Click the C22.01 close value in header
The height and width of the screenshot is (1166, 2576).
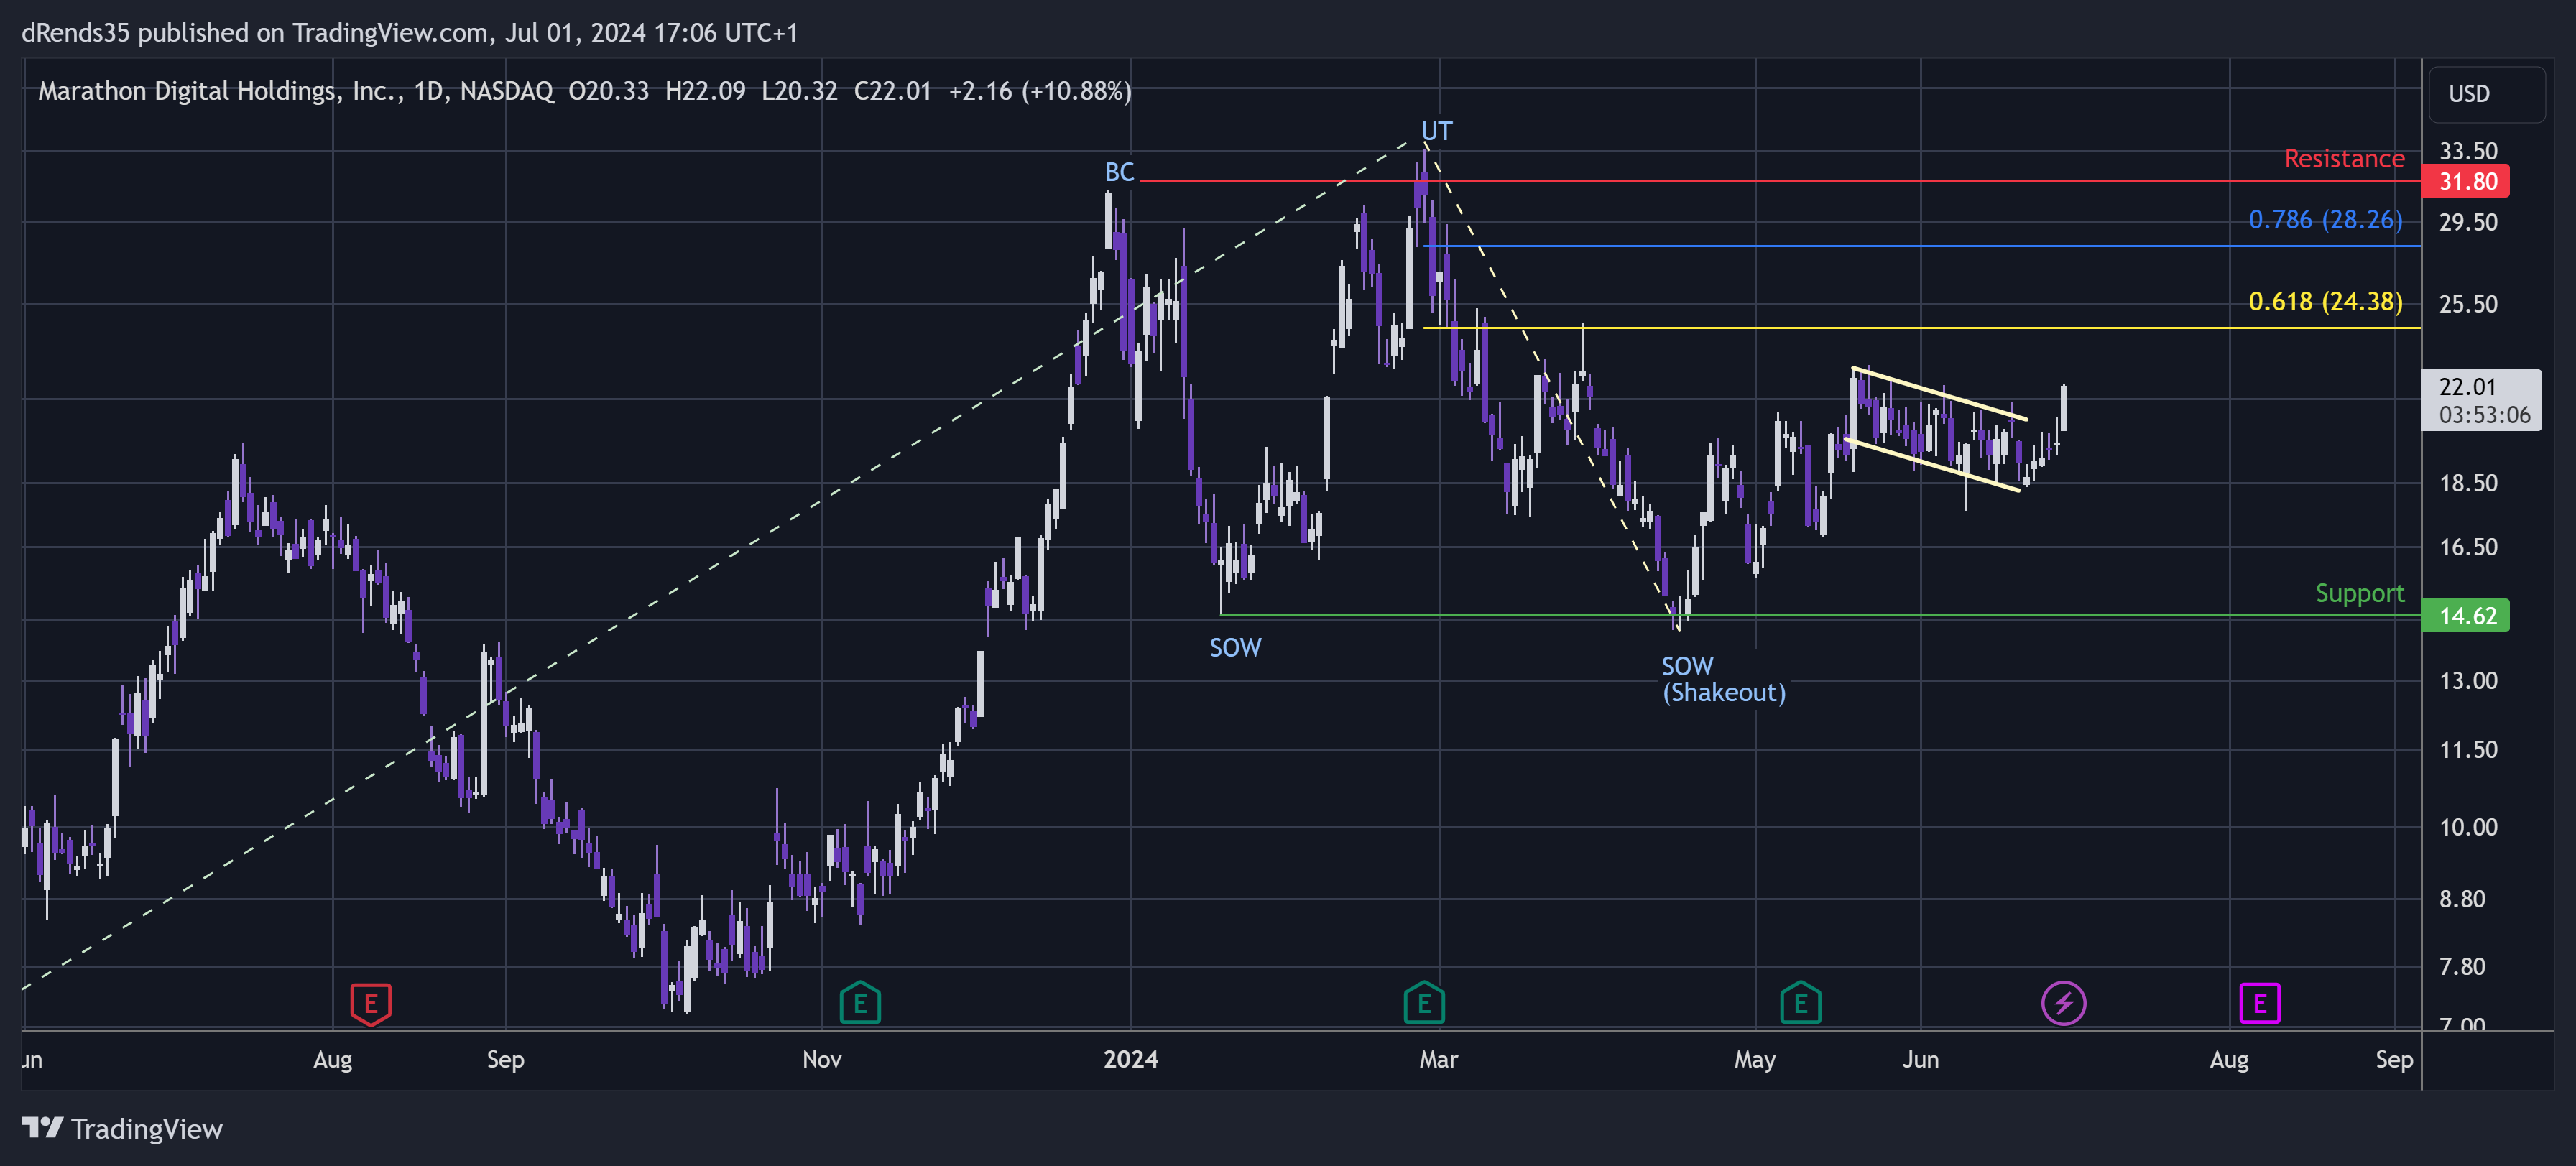(x=892, y=91)
